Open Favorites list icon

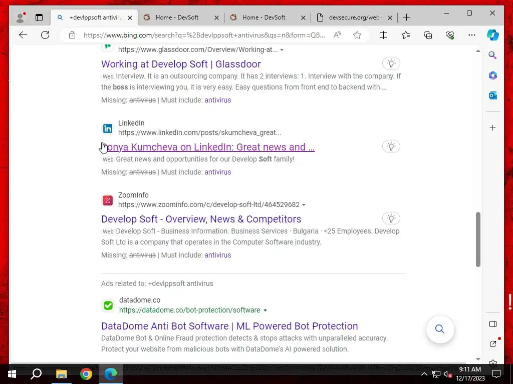(406, 35)
